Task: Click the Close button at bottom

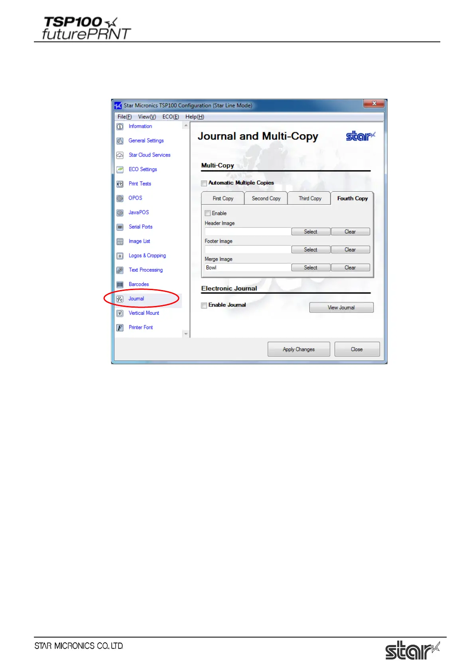Action: [357, 349]
